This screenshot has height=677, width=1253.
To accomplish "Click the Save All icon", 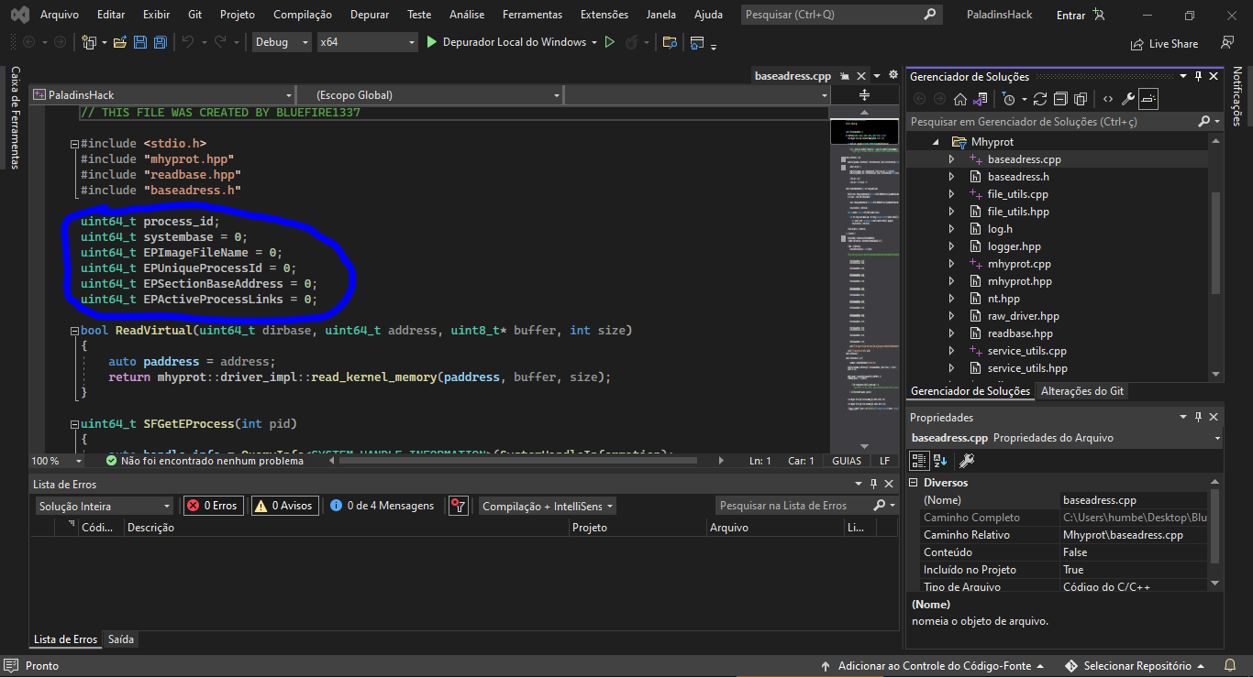I will click(x=160, y=42).
